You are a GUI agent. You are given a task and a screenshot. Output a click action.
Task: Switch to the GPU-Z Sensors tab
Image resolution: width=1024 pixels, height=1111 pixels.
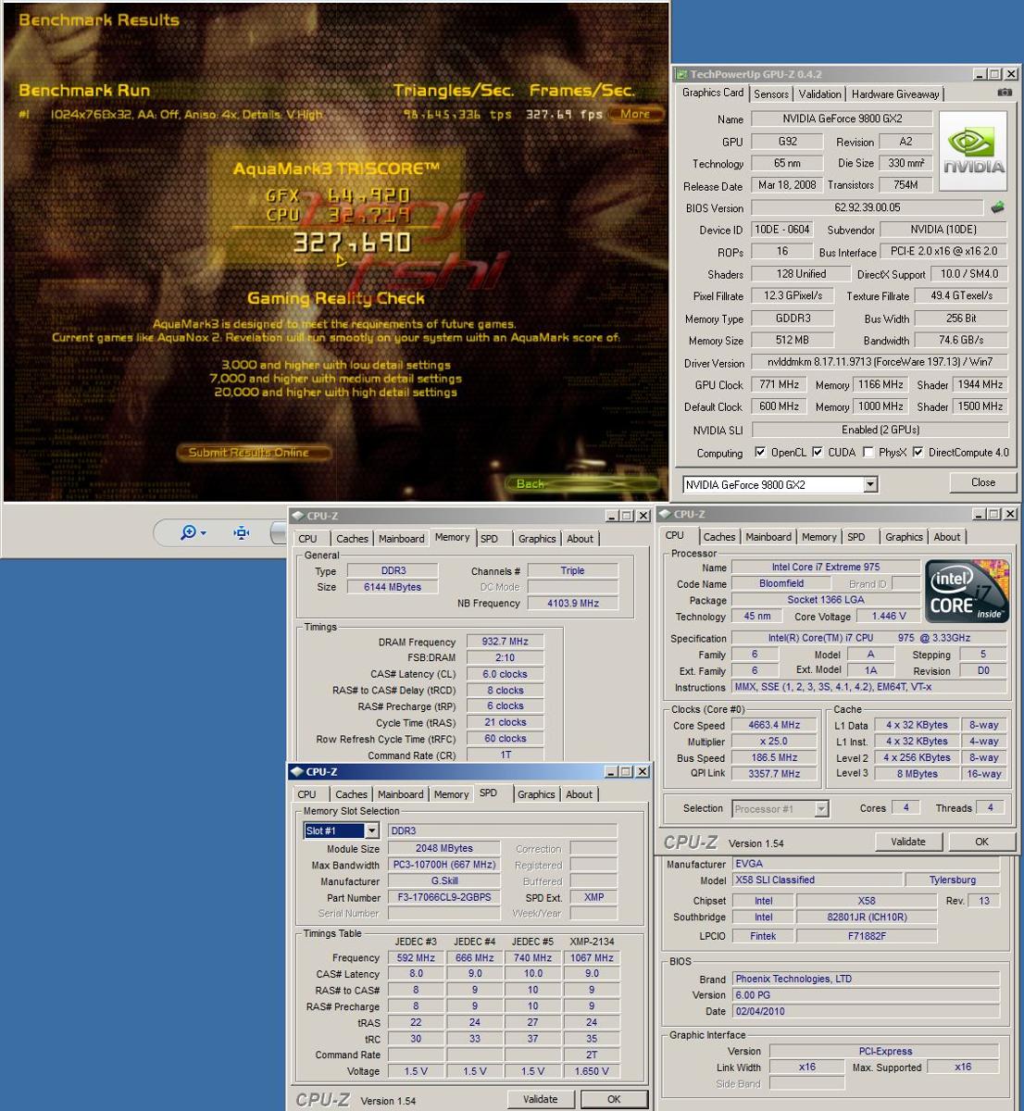(x=771, y=94)
